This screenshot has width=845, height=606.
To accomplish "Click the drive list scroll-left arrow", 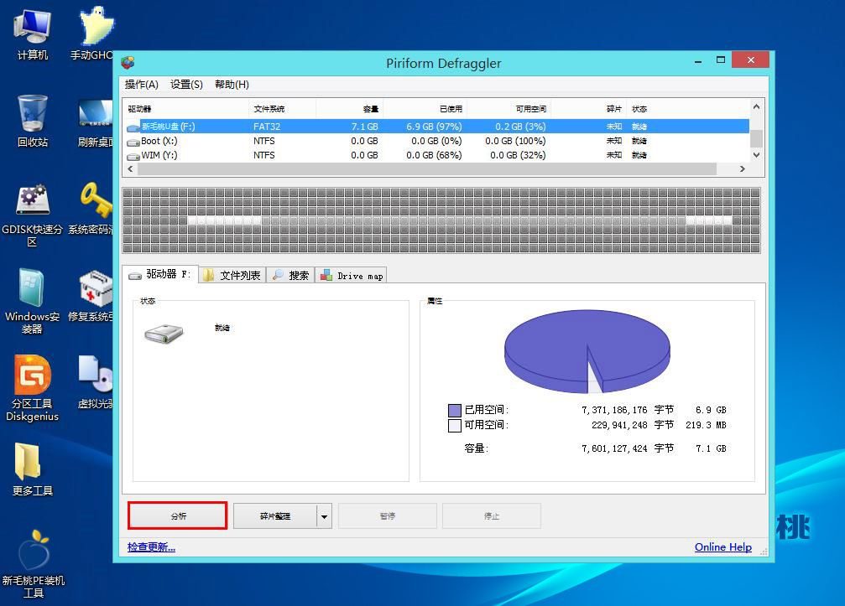I will (130, 169).
